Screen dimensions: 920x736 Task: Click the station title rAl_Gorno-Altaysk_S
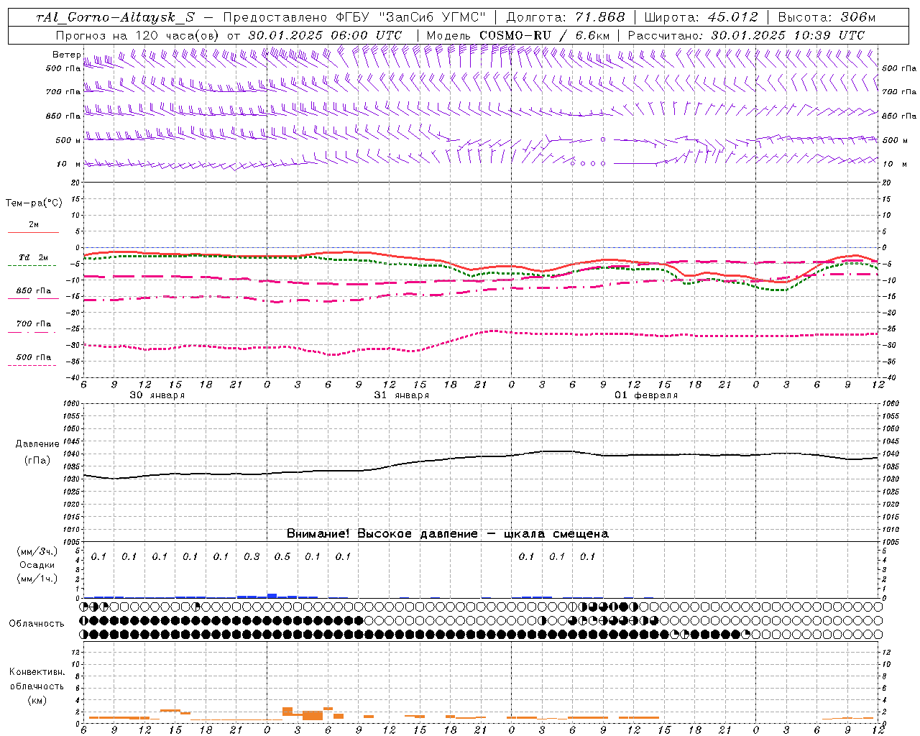(115, 18)
